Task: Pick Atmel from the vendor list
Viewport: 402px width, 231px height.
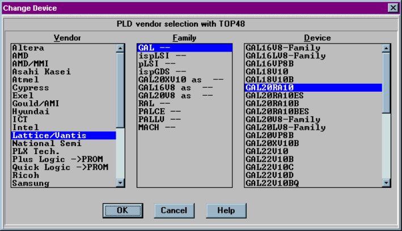Action: tap(64, 80)
